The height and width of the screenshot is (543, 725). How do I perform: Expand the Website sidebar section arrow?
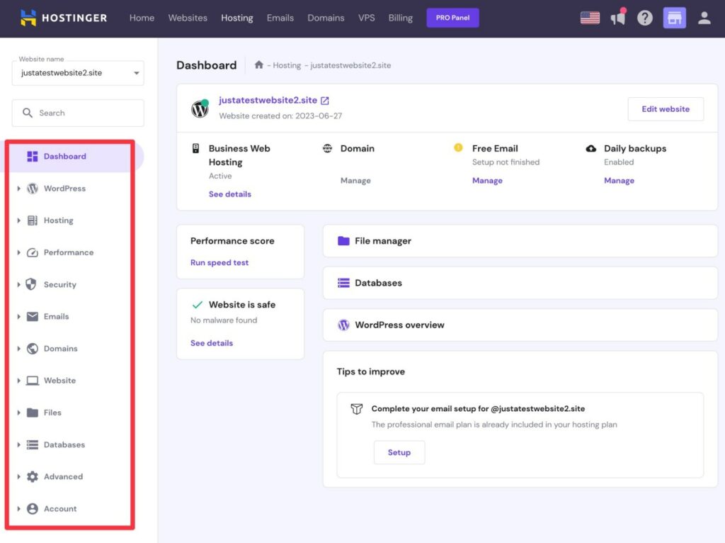[x=18, y=381]
